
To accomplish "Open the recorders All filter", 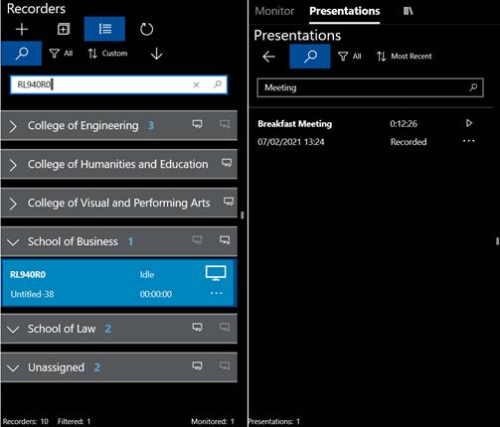I will [x=61, y=54].
